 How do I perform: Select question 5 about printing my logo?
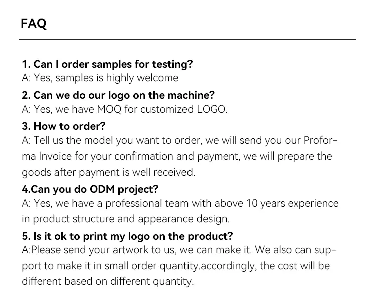click(x=127, y=236)
